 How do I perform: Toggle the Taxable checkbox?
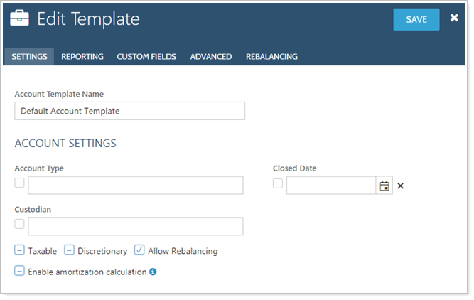click(x=19, y=250)
